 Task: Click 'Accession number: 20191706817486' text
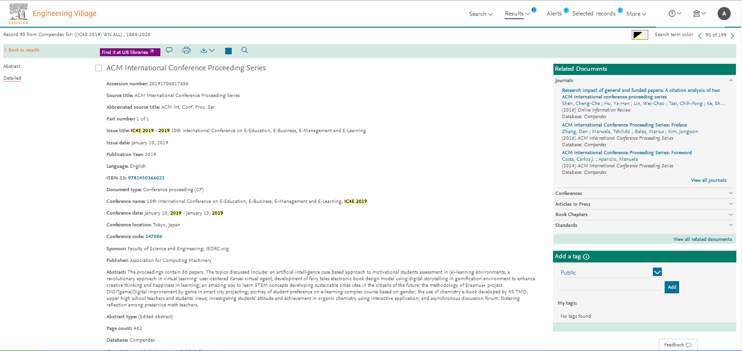coord(147,84)
